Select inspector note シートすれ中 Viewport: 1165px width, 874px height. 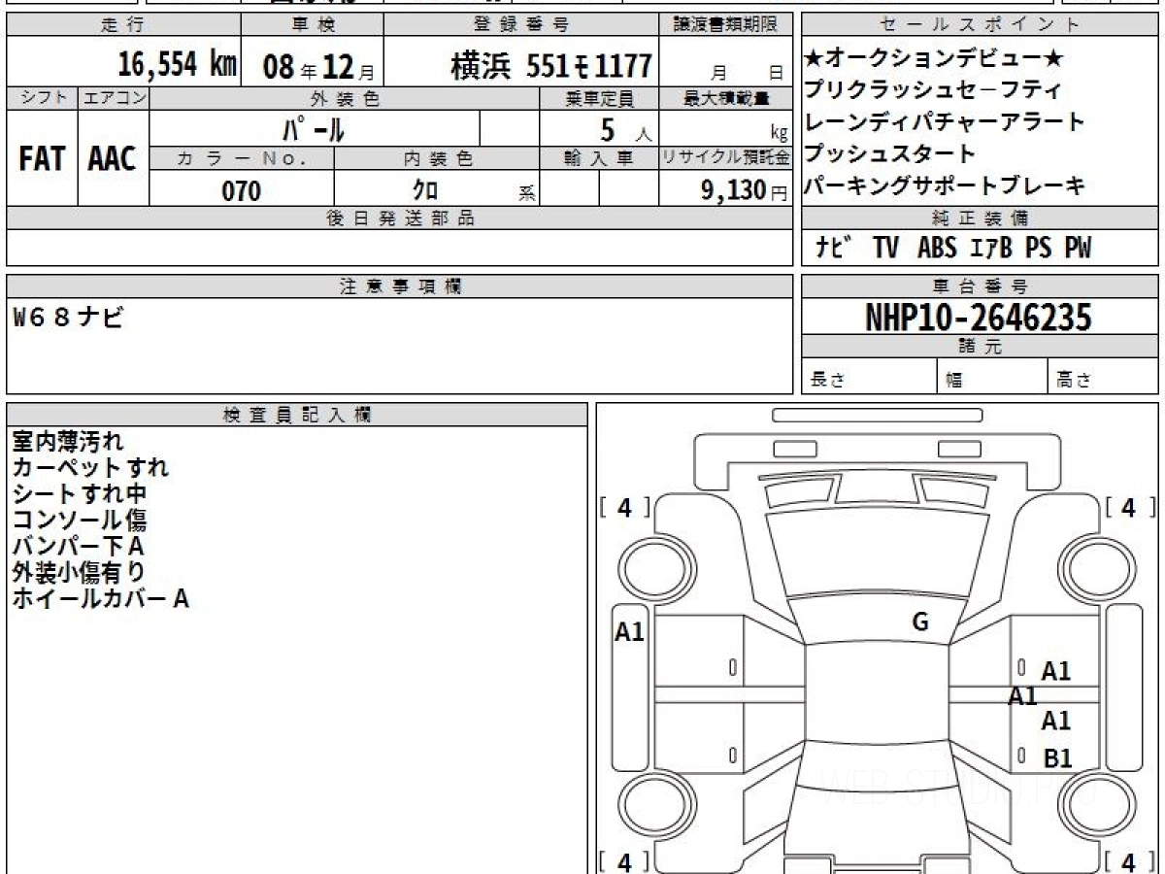click(x=80, y=494)
